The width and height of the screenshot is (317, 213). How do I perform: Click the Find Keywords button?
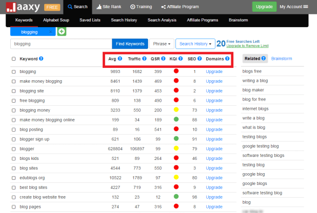tap(130, 44)
